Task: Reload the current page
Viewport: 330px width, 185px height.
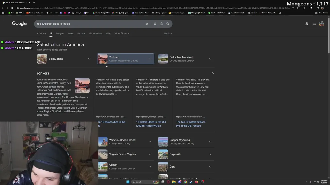Action: point(12,8)
